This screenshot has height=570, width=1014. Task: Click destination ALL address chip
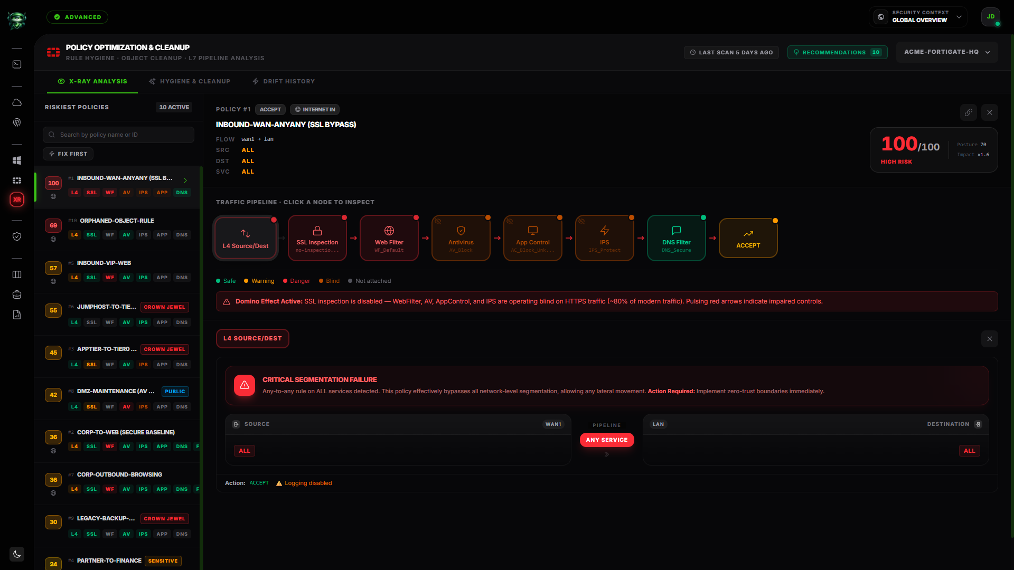970,451
